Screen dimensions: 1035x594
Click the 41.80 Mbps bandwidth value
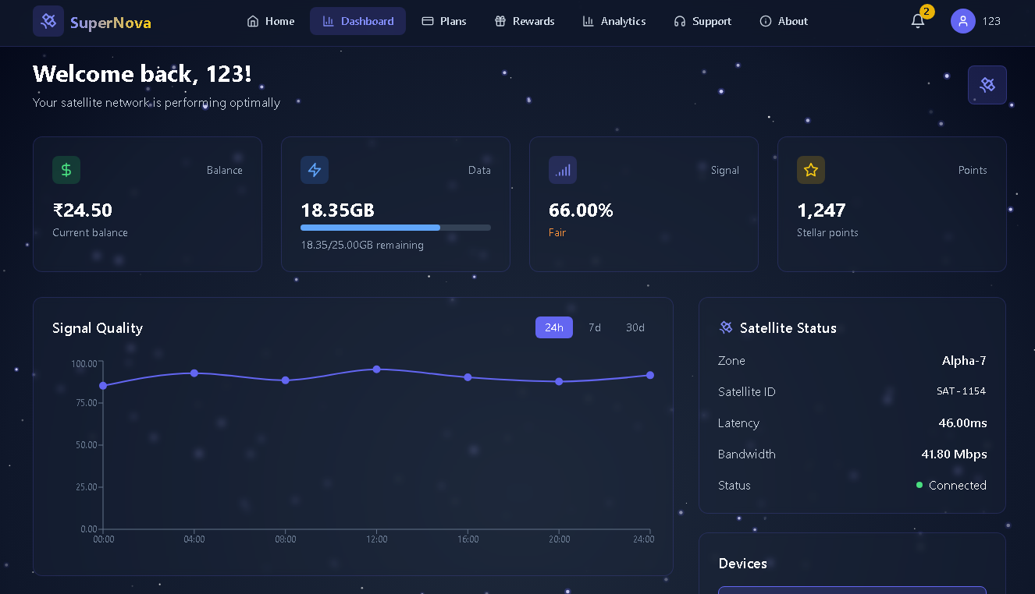954,454
